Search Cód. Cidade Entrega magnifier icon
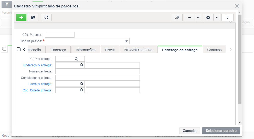The width and height of the screenshot is (254, 139). tap(82, 90)
